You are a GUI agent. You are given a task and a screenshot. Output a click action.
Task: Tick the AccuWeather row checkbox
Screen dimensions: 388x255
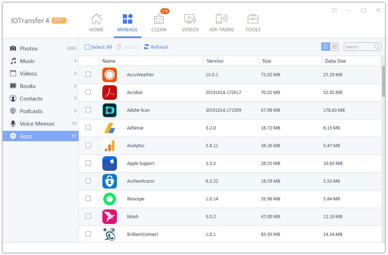88,74
